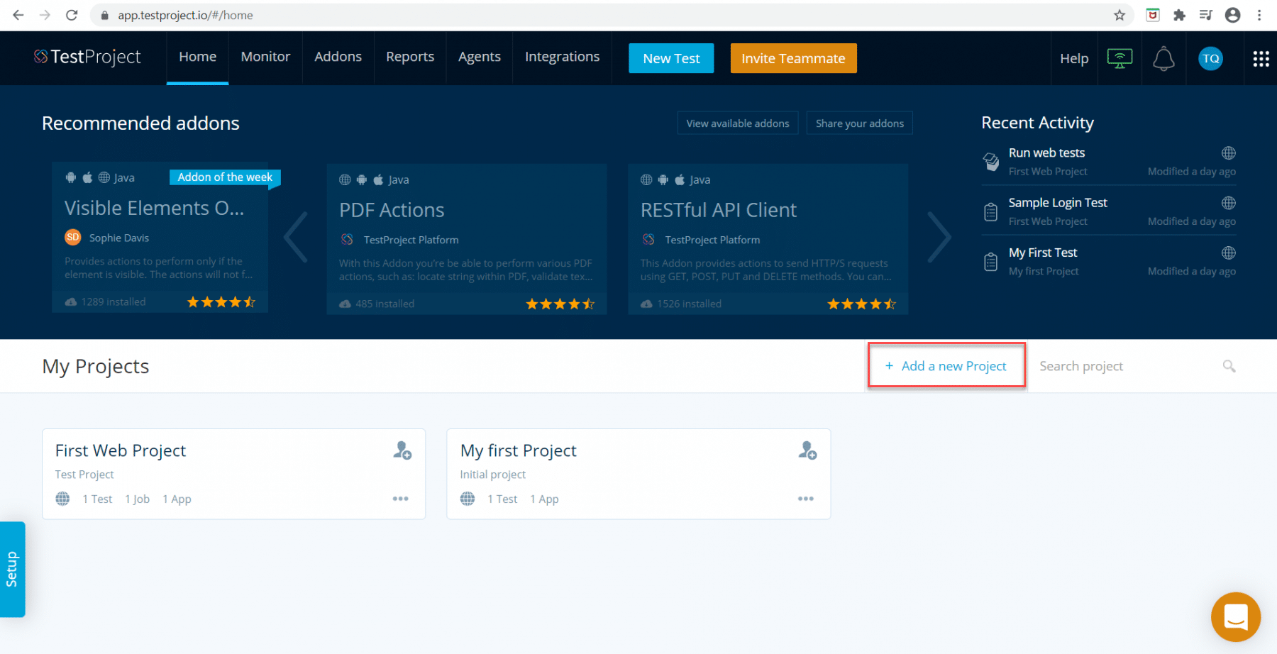The height and width of the screenshot is (654, 1277).
Task: Click the browser address bar
Action: point(610,15)
